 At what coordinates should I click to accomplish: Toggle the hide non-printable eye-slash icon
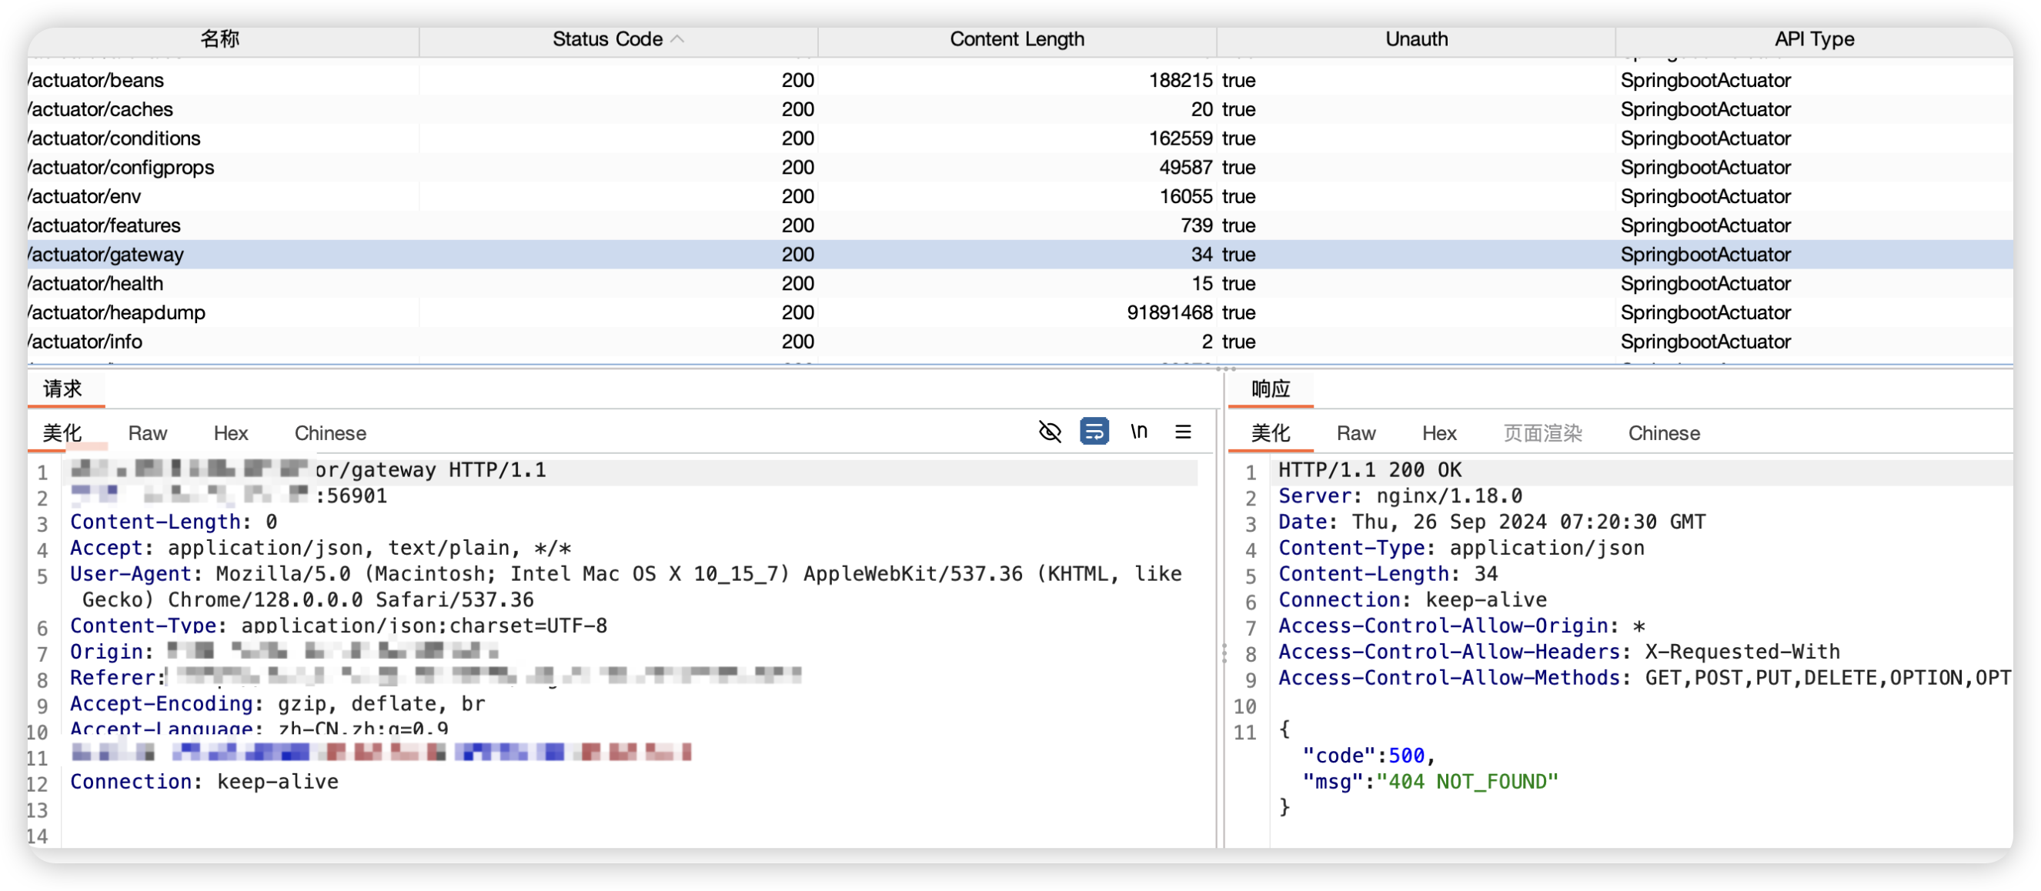coord(1050,432)
